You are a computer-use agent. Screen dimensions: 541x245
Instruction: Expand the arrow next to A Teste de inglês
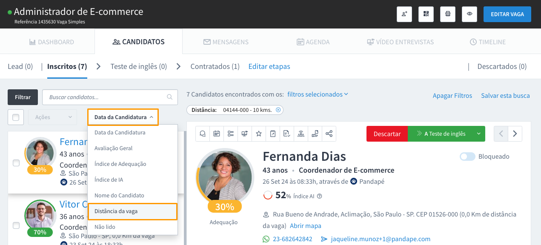(x=478, y=134)
